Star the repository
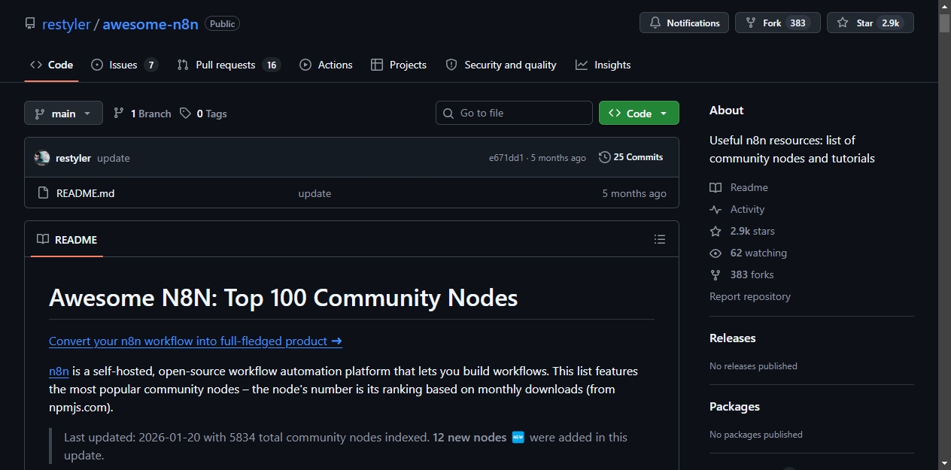 [870, 23]
